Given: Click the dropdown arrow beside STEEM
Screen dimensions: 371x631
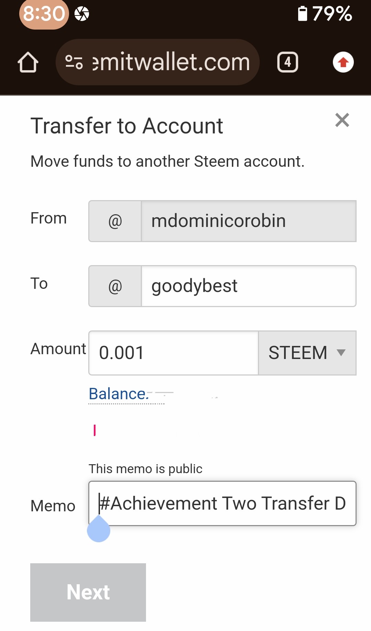Looking at the screenshot, I should pos(341,352).
